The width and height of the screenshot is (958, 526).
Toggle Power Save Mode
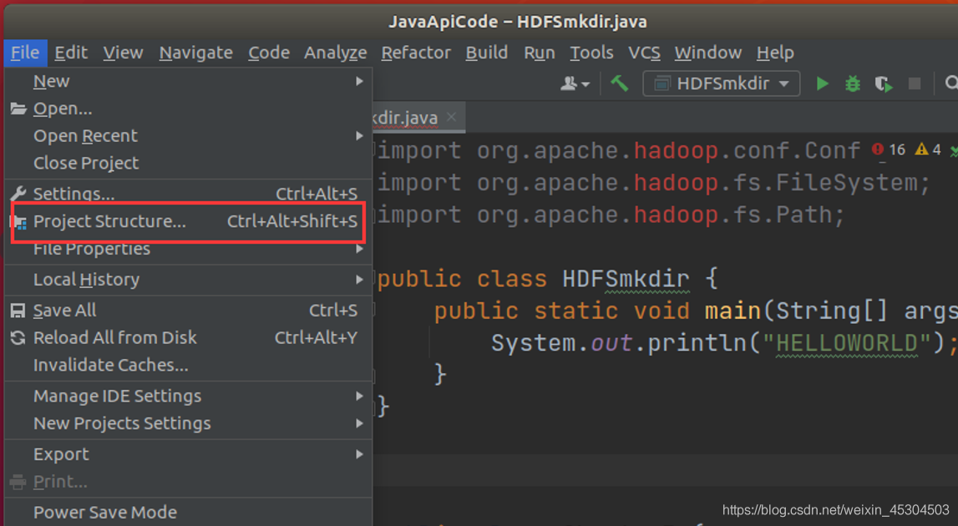pos(188,512)
